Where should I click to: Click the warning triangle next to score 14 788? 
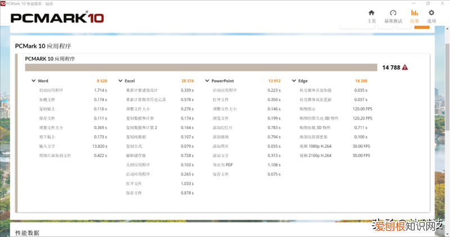(404, 67)
